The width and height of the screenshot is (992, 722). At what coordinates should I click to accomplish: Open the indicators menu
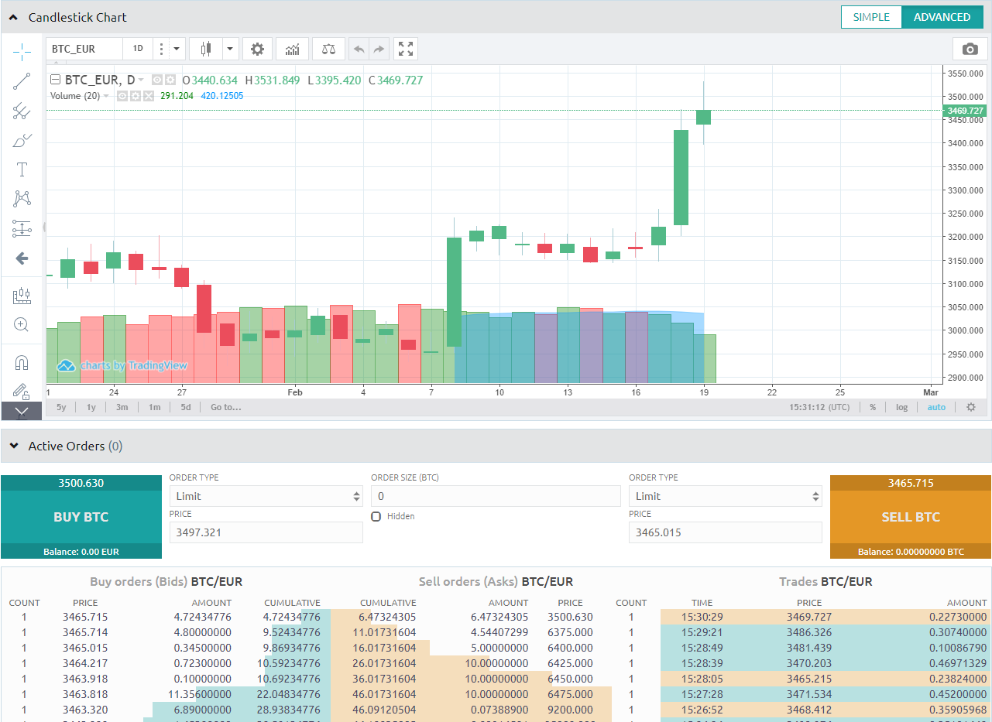point(293,49)
